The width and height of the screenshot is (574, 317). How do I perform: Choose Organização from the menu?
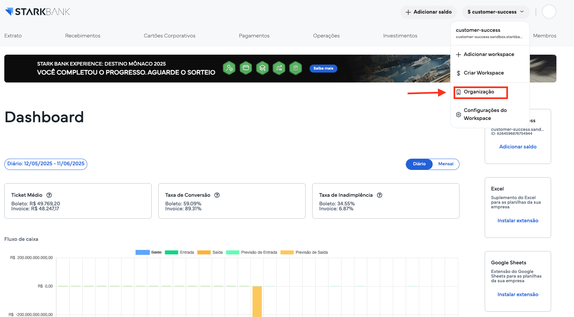point(490,92)
